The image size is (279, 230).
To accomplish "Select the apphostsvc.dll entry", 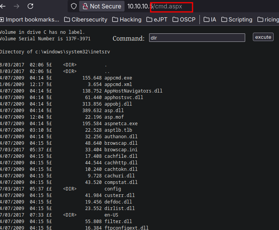I will tap(124, 98).
